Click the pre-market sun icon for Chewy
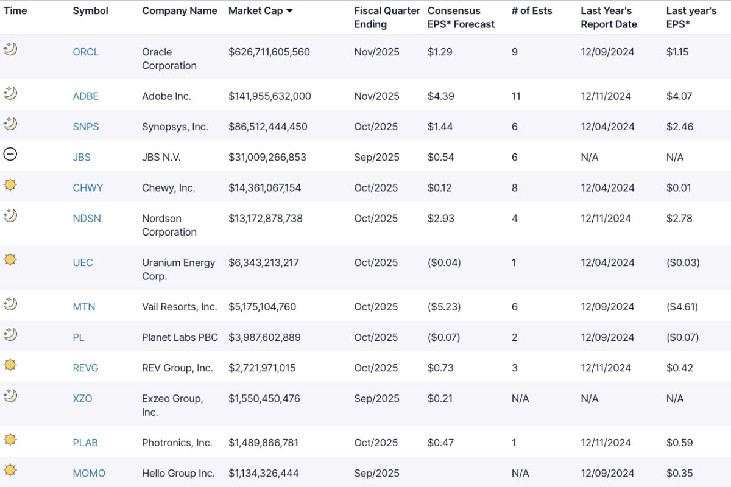This screenshot has width=731, height=487. 10,185
